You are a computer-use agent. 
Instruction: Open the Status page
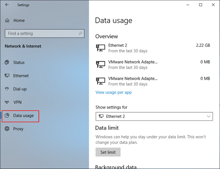(19, 63)
